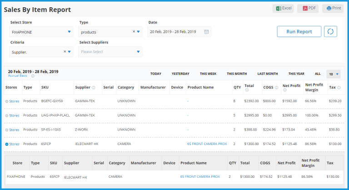349x190 pixels.
Task: Open the Select Suppliers dropdown
Action: [110, 52]
